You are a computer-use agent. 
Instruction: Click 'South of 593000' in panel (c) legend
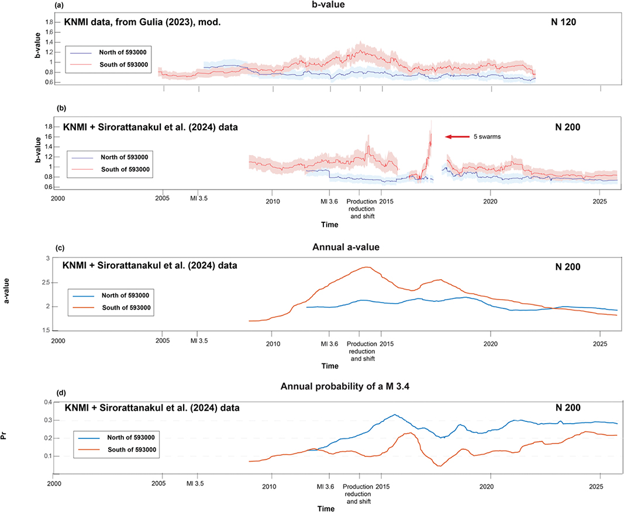point(126,307)
